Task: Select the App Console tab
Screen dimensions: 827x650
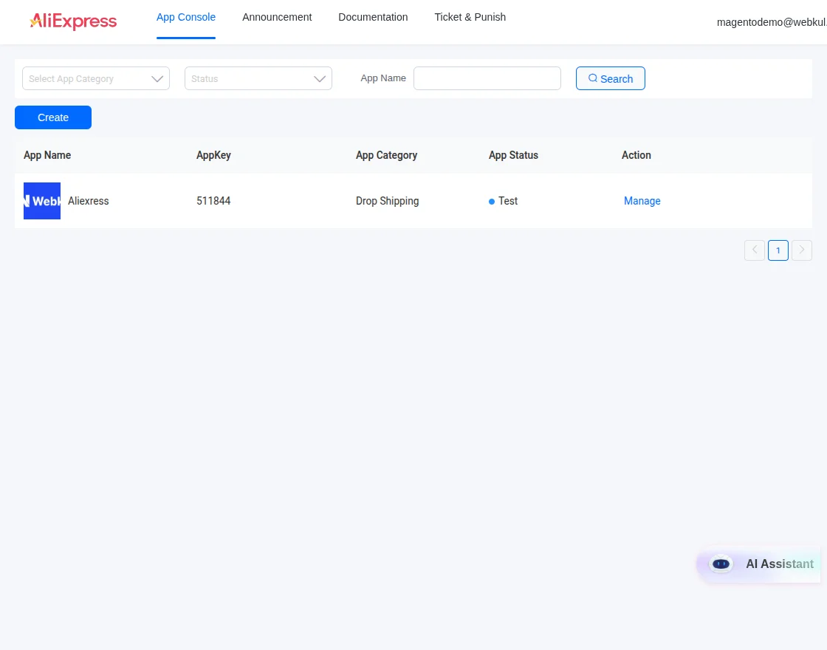Action: coord(186,17)
